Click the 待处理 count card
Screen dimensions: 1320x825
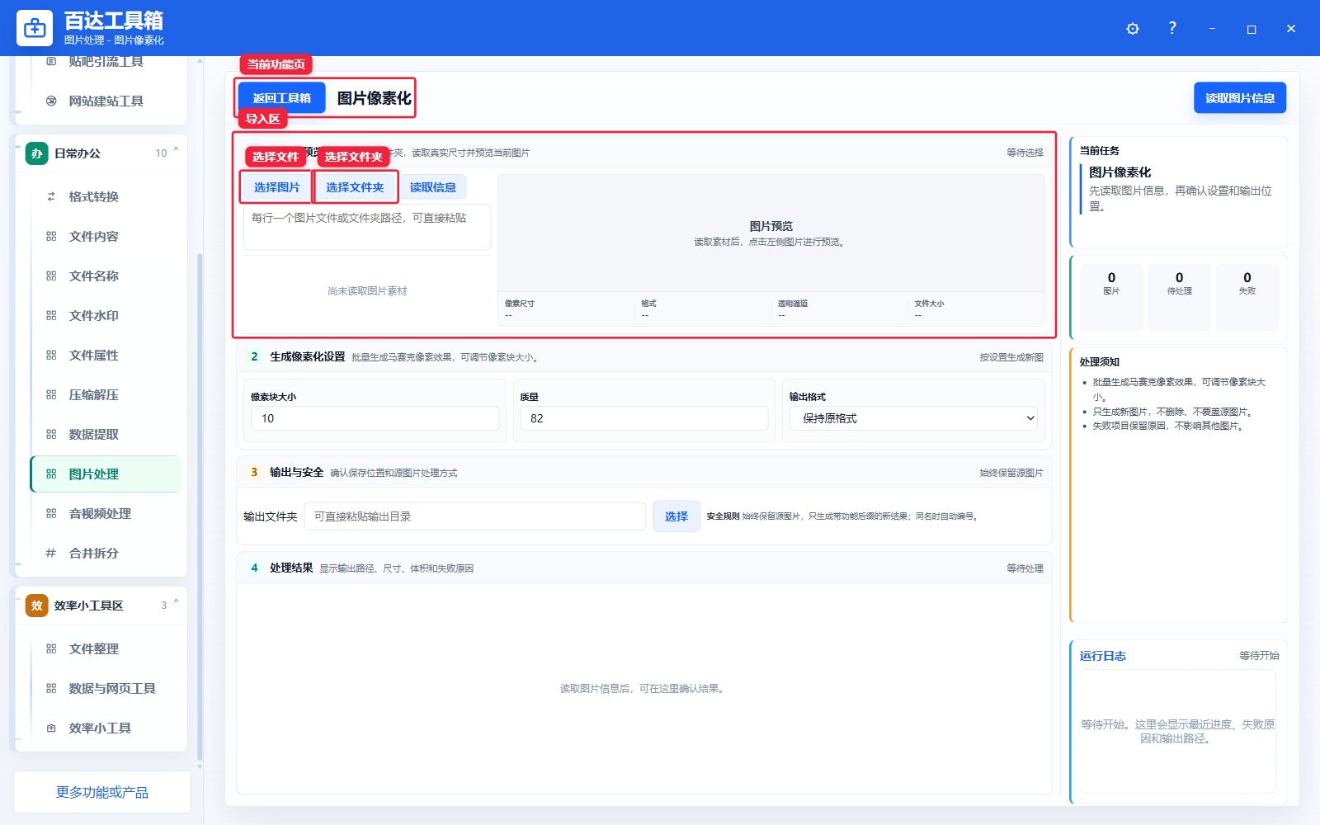(x=1179, y=297)
